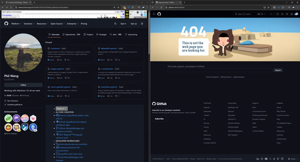This screenshot has width=300, height=162.
Task: Open English language selector in footer
Action: click(x=293, y=159)
